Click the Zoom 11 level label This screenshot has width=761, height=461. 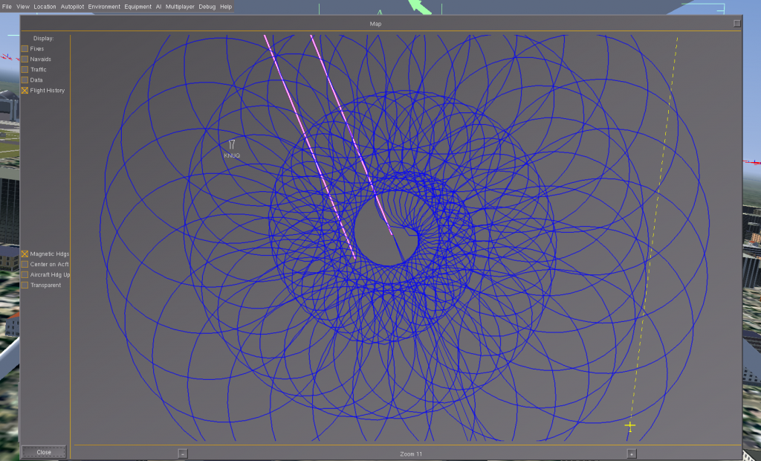point(411,454)
